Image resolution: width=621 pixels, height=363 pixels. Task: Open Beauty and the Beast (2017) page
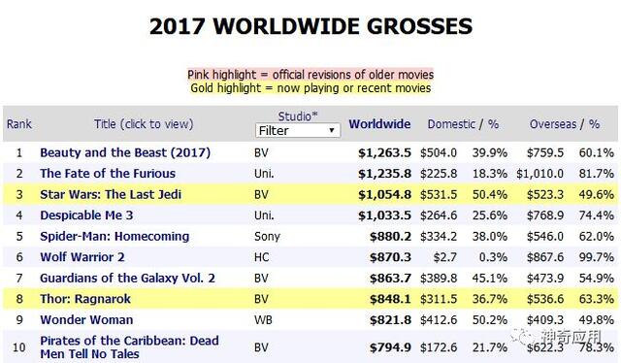coord(125,152)
